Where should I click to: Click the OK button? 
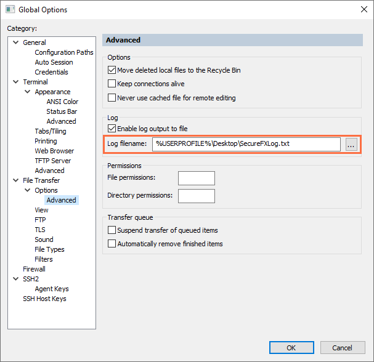[x=291, y=348]
